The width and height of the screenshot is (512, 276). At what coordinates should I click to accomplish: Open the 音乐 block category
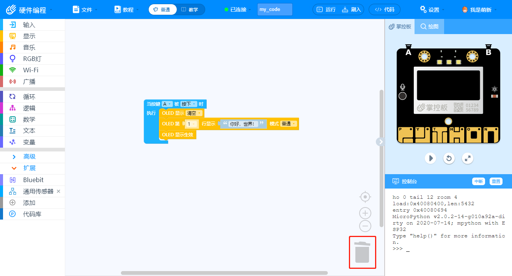point(32,48)
